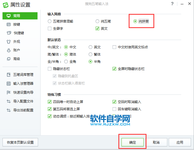This screenshot has width=194, height=150.
Task: Open help via the question mark icon
Action: coord(172,4)
